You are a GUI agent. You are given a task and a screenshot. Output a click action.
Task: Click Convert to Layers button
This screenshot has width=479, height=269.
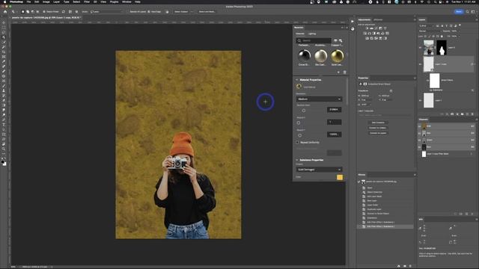pos(378,133)
